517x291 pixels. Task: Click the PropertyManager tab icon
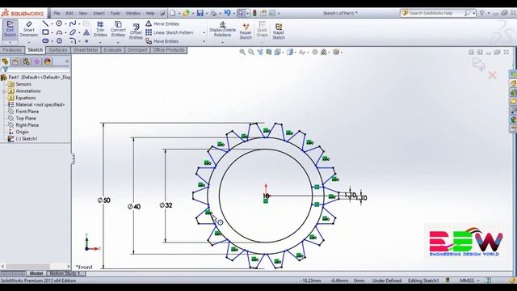point(15,61)
